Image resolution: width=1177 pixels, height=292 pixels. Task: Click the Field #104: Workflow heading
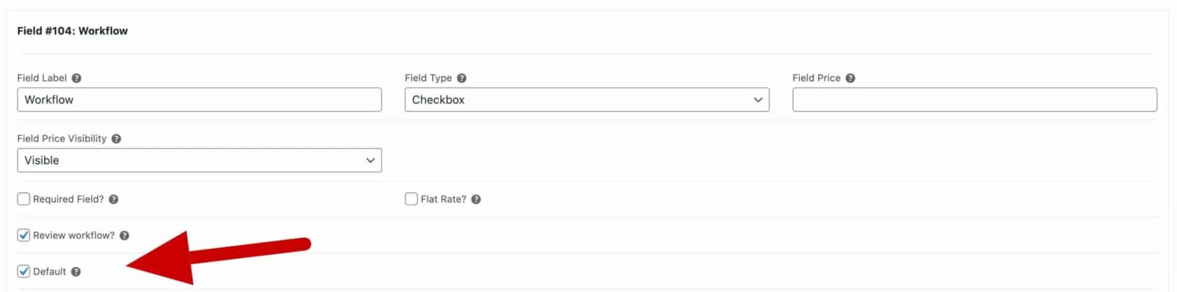pos(72,31)
